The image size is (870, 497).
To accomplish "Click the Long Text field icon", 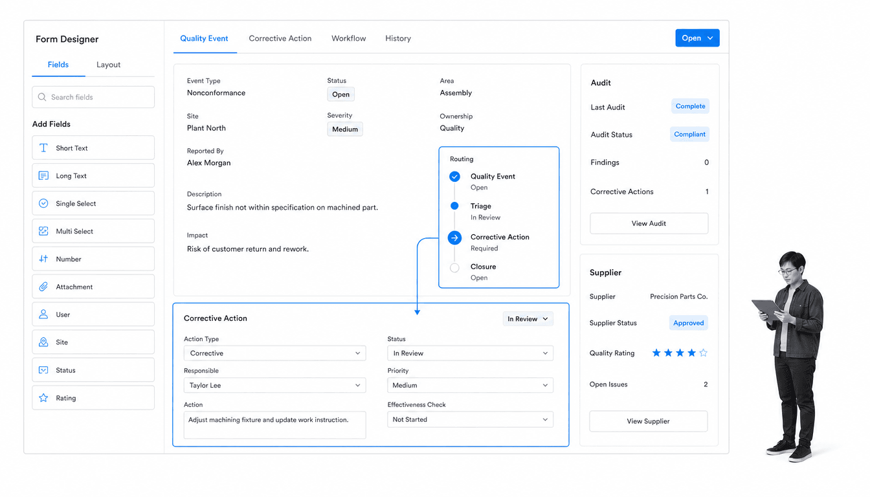I will click(43, 176).
